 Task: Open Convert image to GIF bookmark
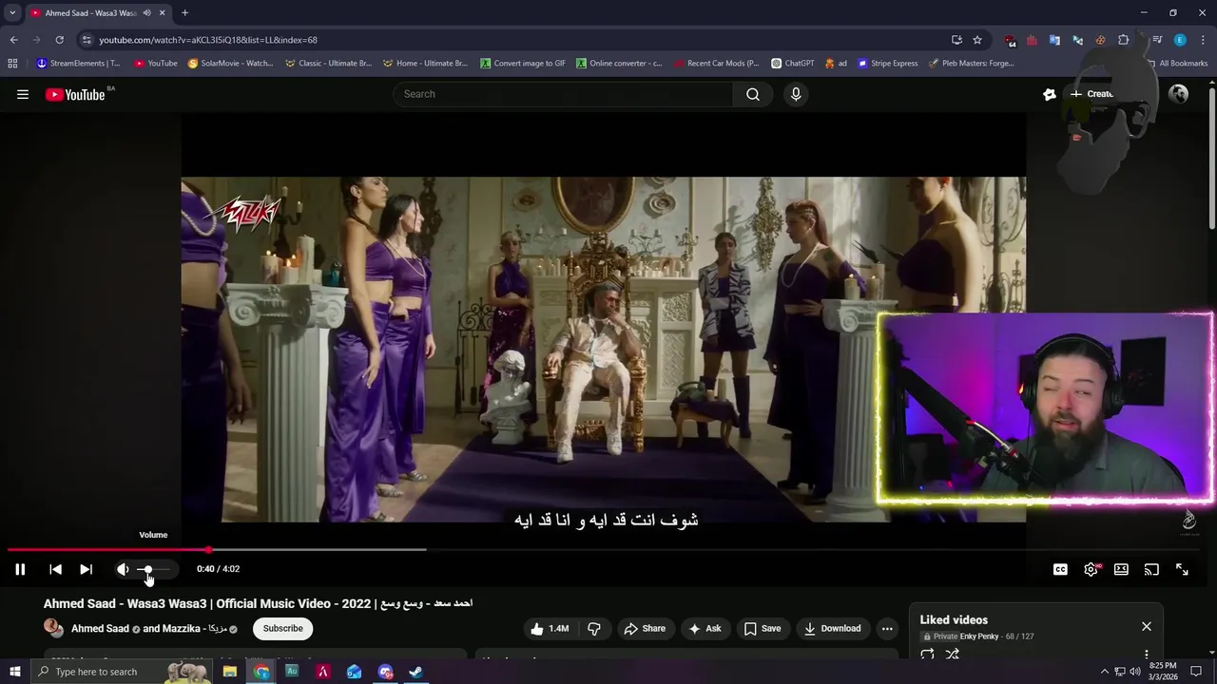[x=523, y=64]
